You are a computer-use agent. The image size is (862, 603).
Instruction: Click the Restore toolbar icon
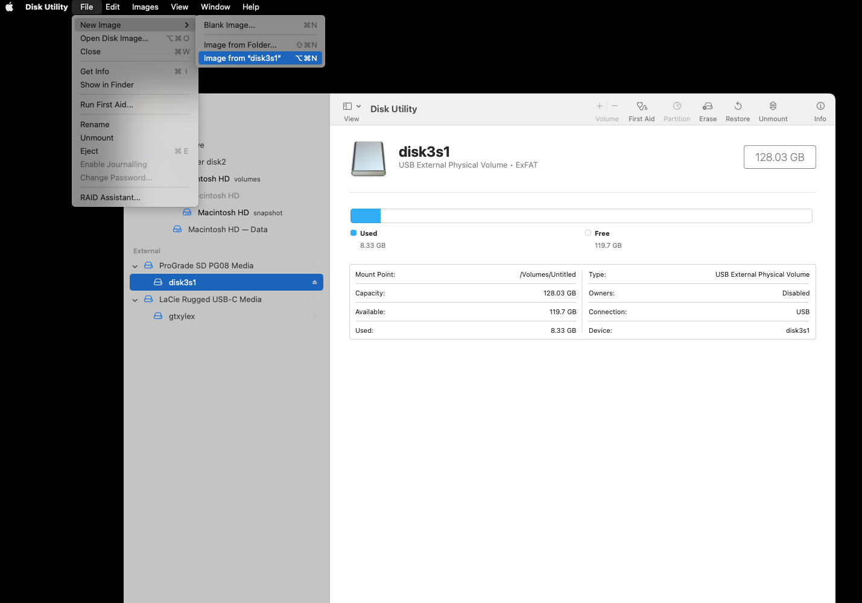pyautogui.click(x=737, y=110)
